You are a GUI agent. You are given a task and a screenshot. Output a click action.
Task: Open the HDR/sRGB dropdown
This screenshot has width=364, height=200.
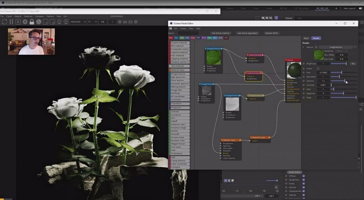point(78,22)
